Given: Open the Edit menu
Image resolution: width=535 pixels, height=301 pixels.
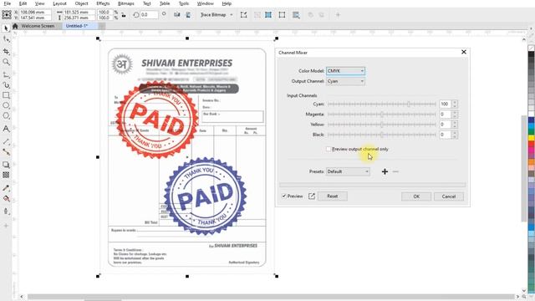Looking at the screenshot, I should 23,3.
